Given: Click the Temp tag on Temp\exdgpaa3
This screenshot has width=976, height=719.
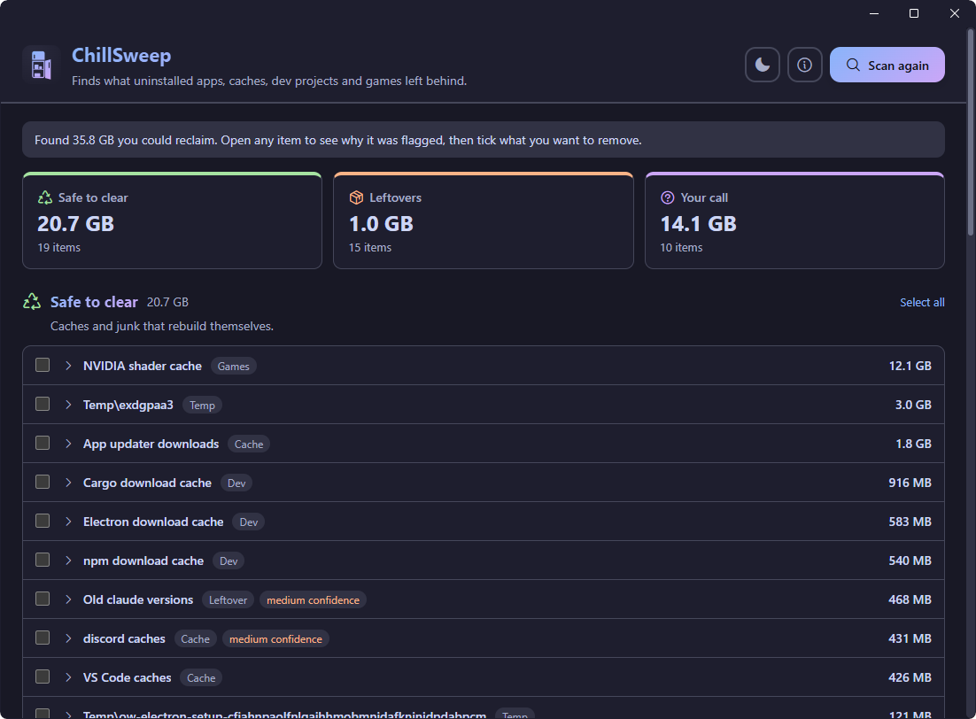Looking at the screenshot, I should [202, 406].
